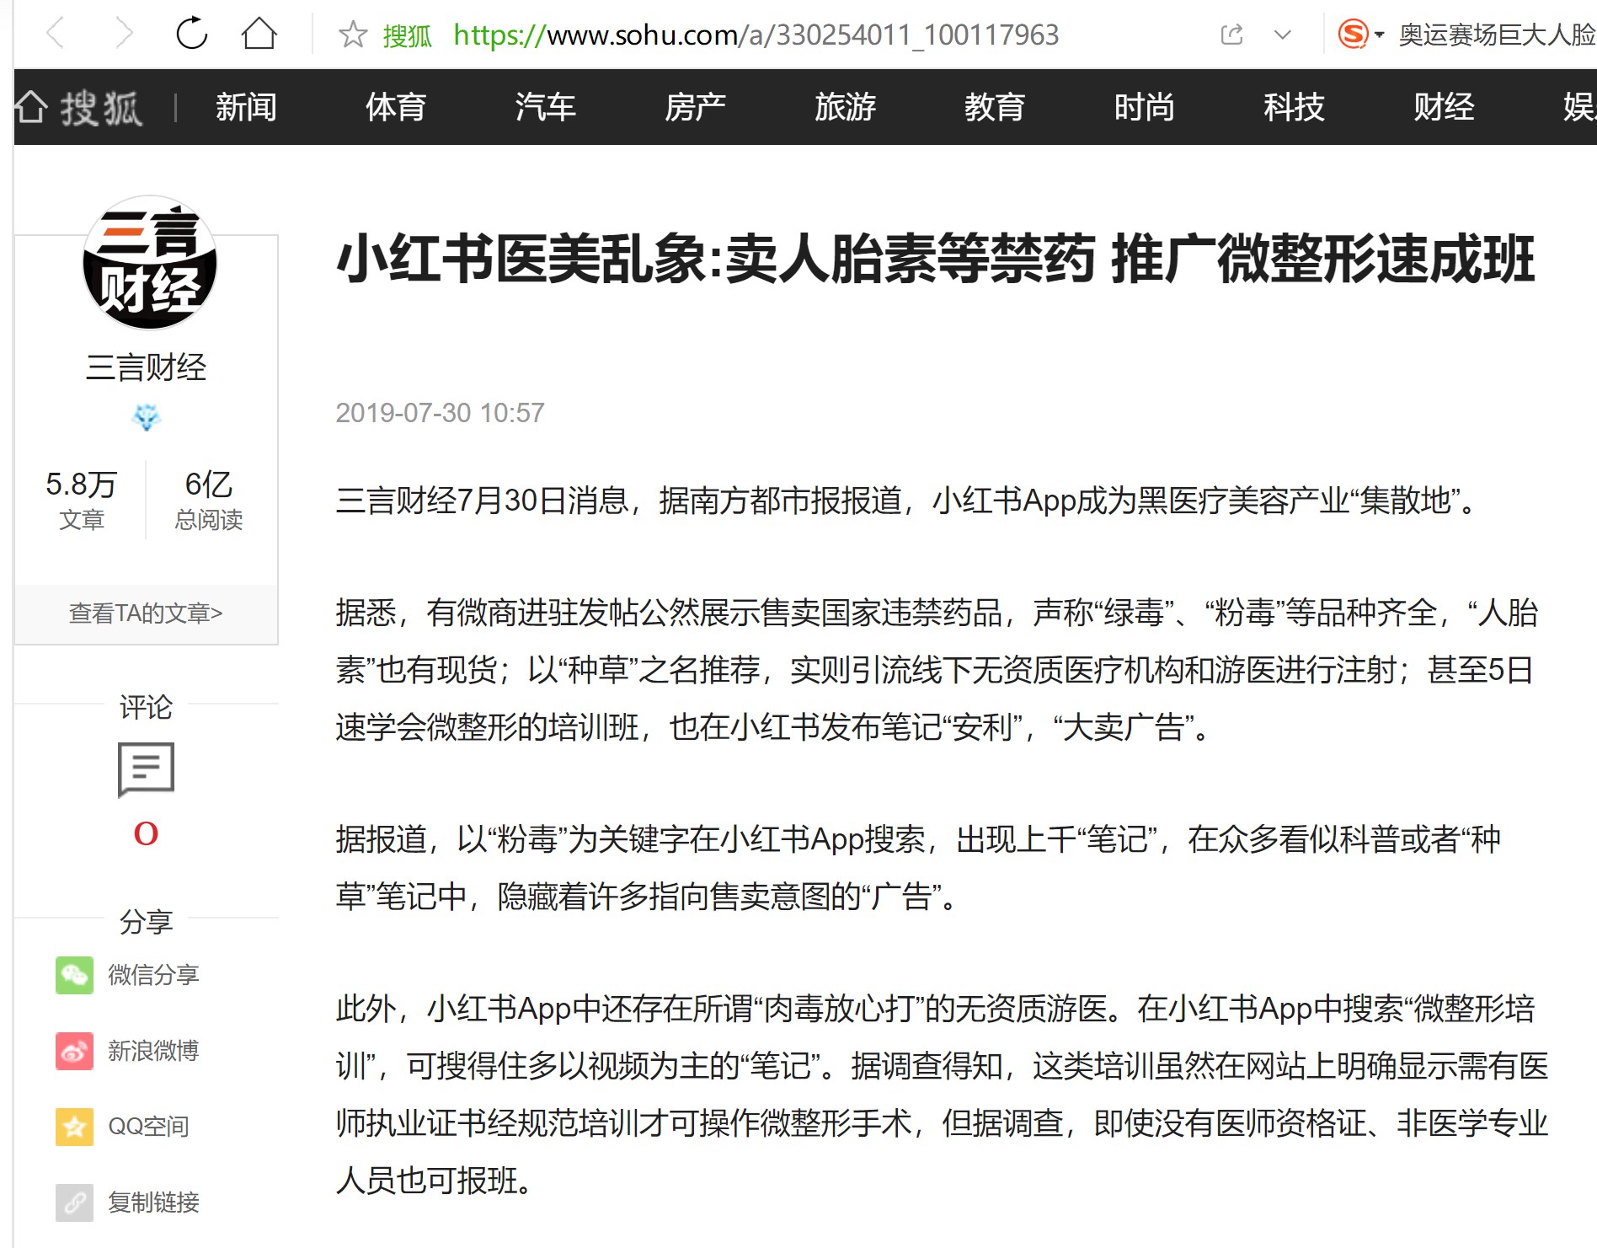Click the publish time 2019-07-30 10:57
The width and height of the screenshot is (1597, 1248).
click(440, 413)
